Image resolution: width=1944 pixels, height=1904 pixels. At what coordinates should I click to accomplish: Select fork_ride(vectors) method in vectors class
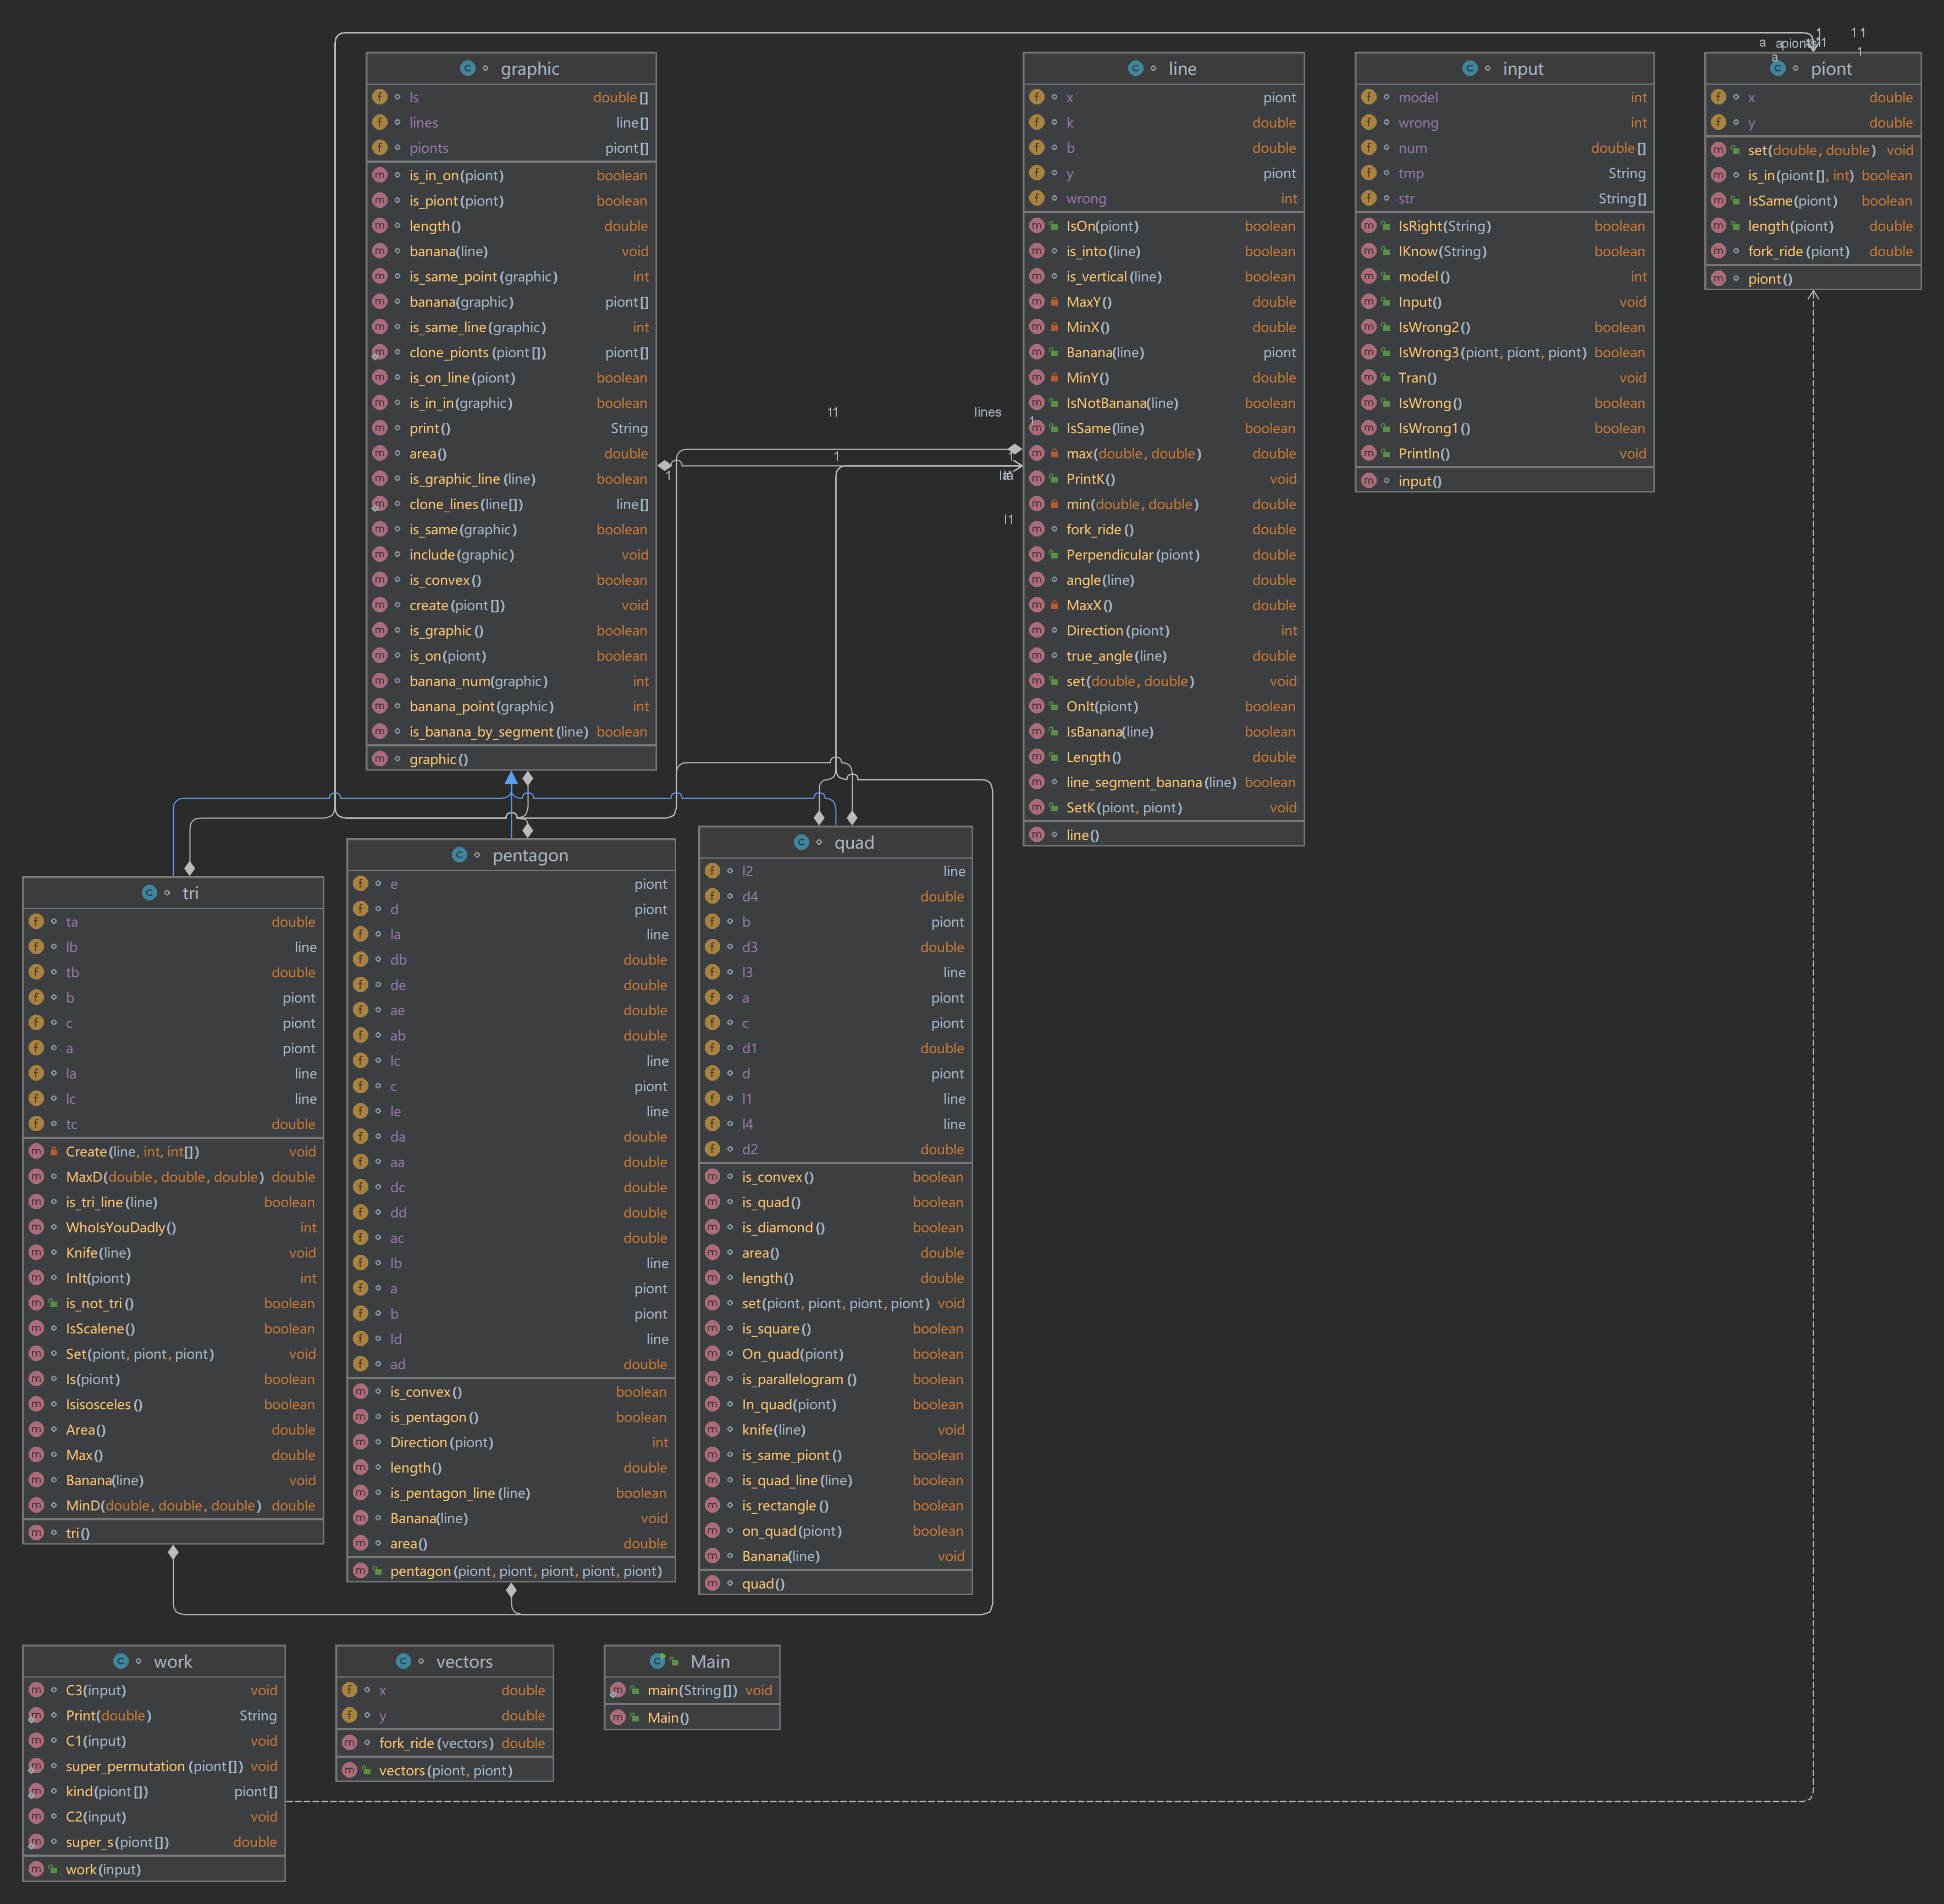436,1743
